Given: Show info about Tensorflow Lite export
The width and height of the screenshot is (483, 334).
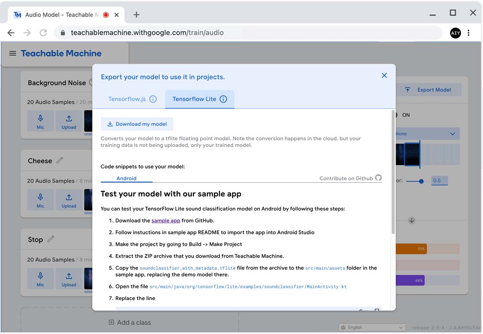Looking at the screenshot, I should pyautogui.click(x=223, y=99).
